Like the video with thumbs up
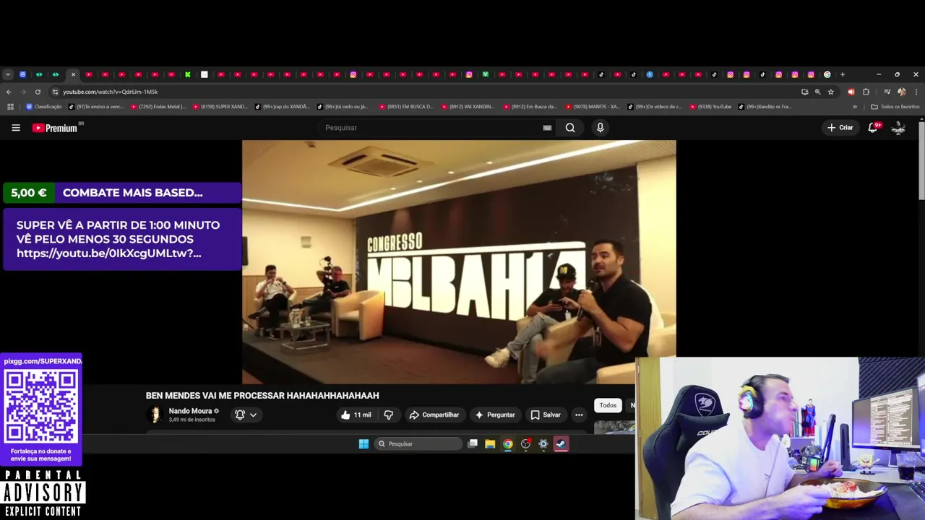The image size is (925, 520). (x=356, y=415)
